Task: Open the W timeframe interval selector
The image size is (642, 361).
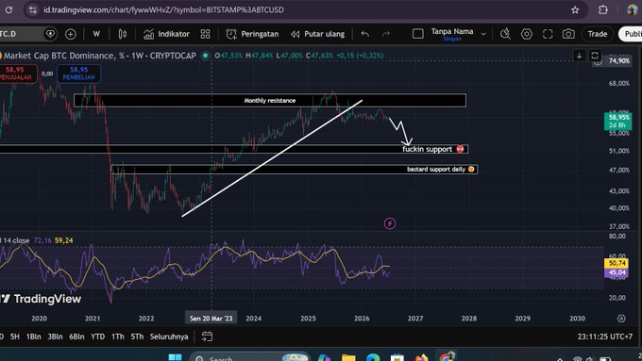Action: coord(96,34)
